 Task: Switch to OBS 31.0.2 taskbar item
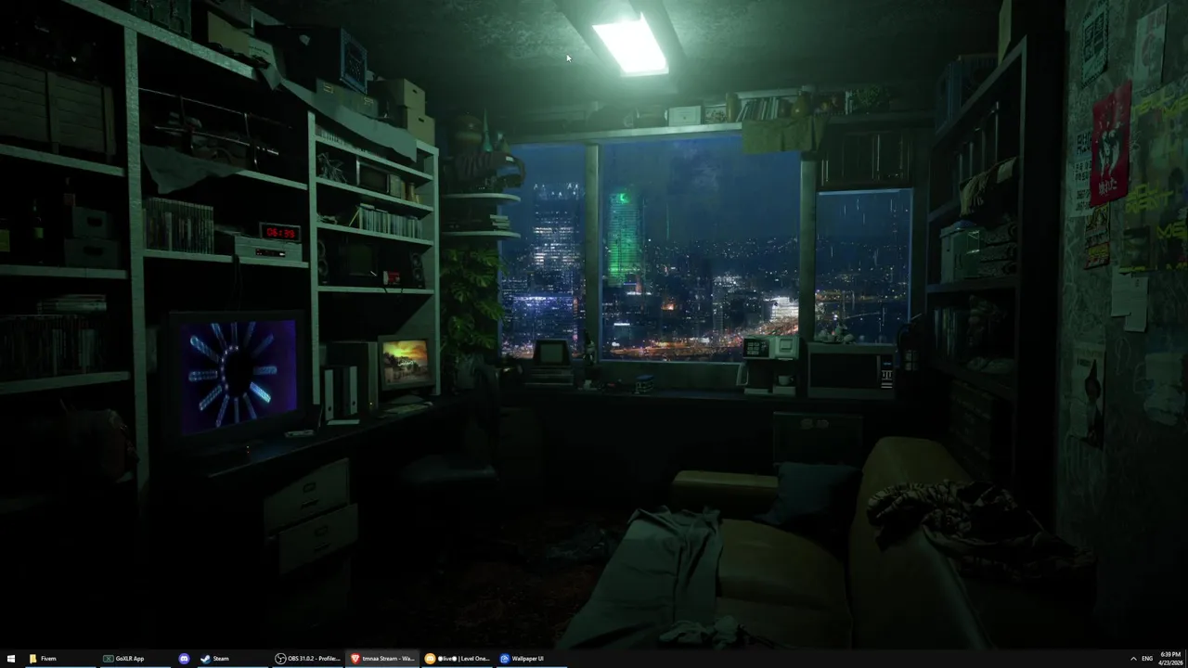[307, 659]
